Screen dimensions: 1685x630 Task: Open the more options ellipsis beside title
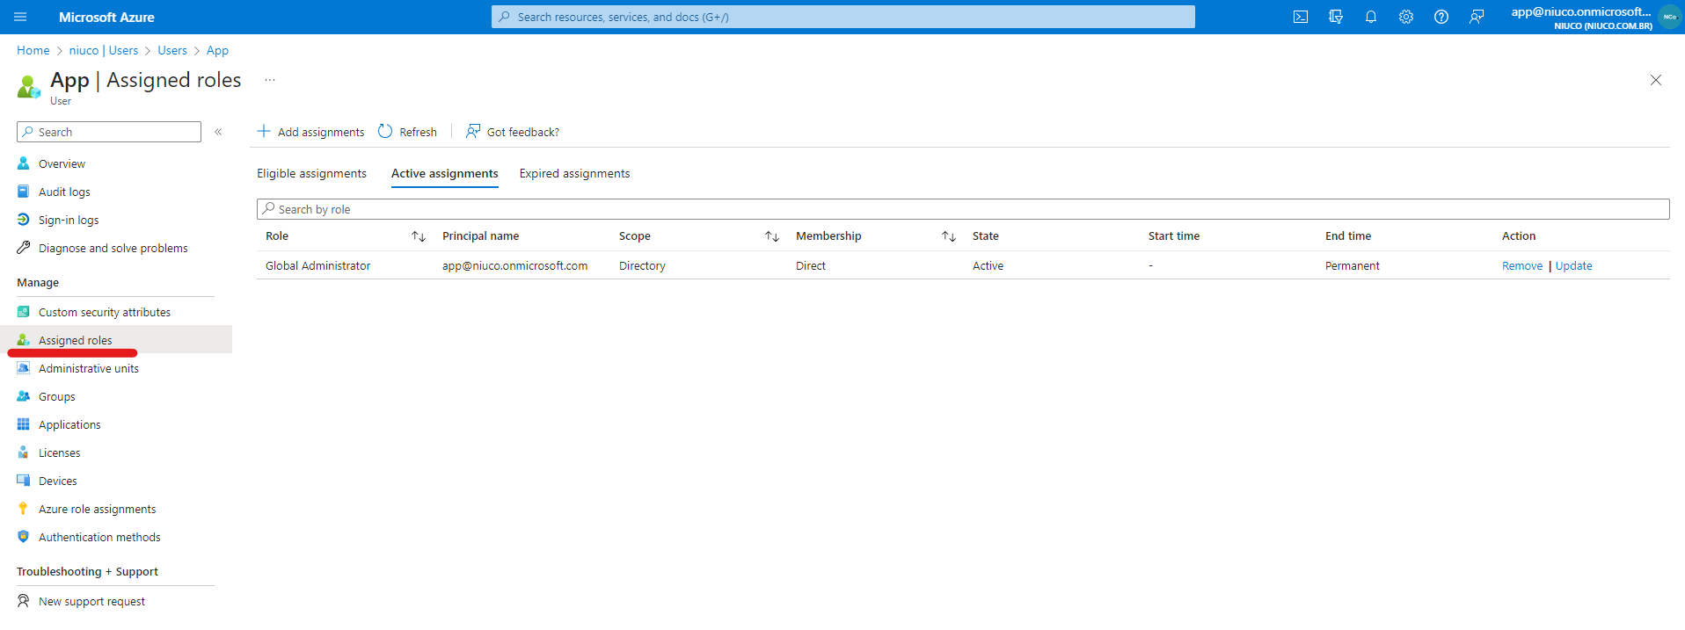(x=270, y=80)
